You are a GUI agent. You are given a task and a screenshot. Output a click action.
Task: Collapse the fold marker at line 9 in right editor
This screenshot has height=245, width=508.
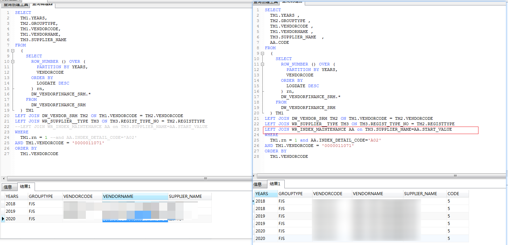point(262,54)
